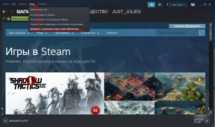
Task: Click the СПИСОК ЖЕЛАЕМОГО button
Action: [x=187, y=26]
